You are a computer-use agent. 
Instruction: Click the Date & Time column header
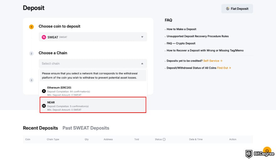(x=196, y=139)
